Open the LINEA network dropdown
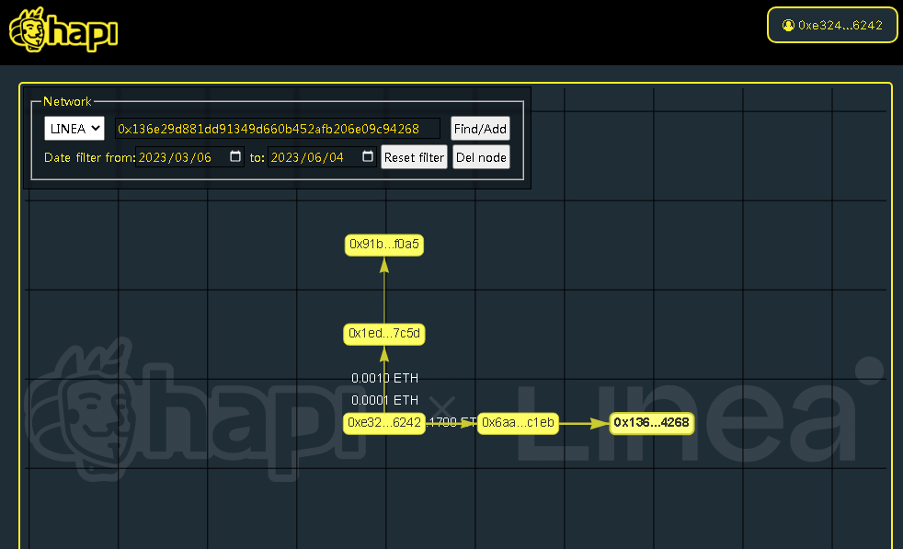 (x=74, y=129)
